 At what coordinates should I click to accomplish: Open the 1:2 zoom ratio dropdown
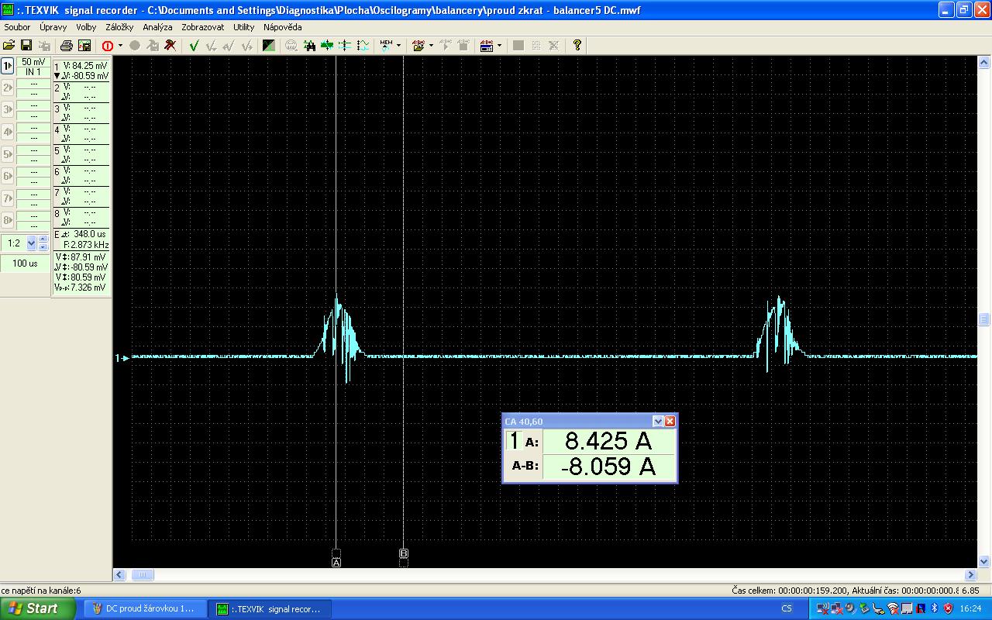tap(32, 243)
